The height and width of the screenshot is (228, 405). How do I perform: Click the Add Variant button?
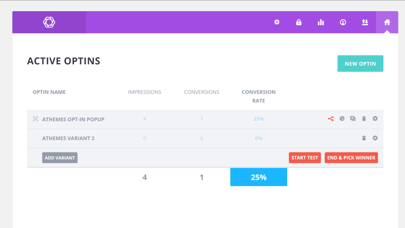[60, 158]
